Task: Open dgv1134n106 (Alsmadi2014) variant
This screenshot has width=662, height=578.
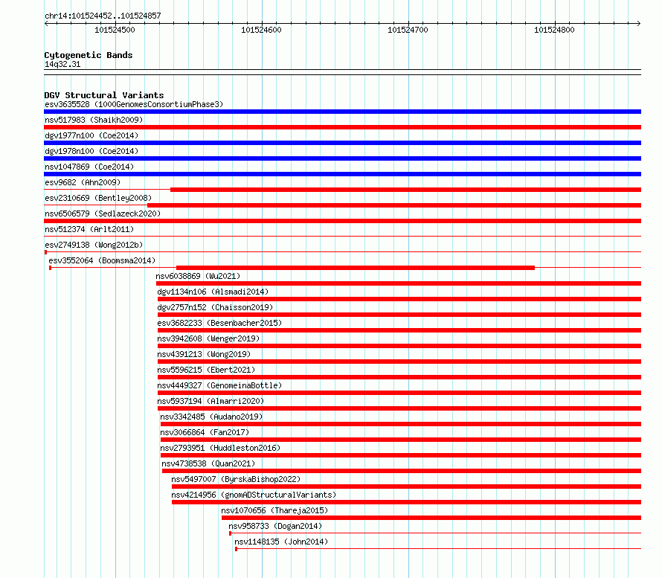Action: pos(213,292)
